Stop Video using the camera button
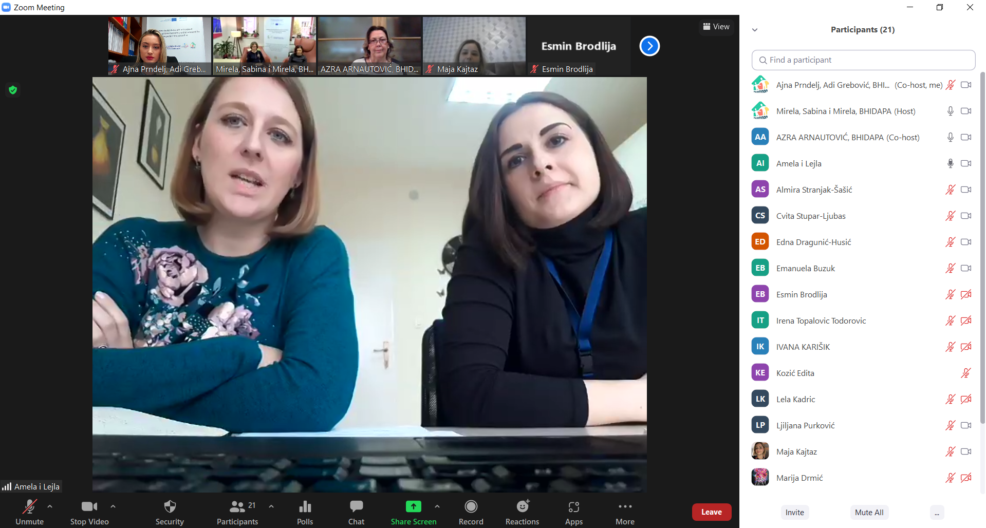 (89, 512)
